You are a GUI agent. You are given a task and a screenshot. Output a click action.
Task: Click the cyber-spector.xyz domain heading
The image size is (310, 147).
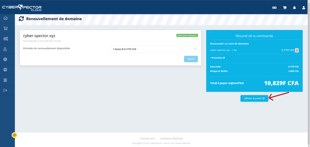click(39, 36)
